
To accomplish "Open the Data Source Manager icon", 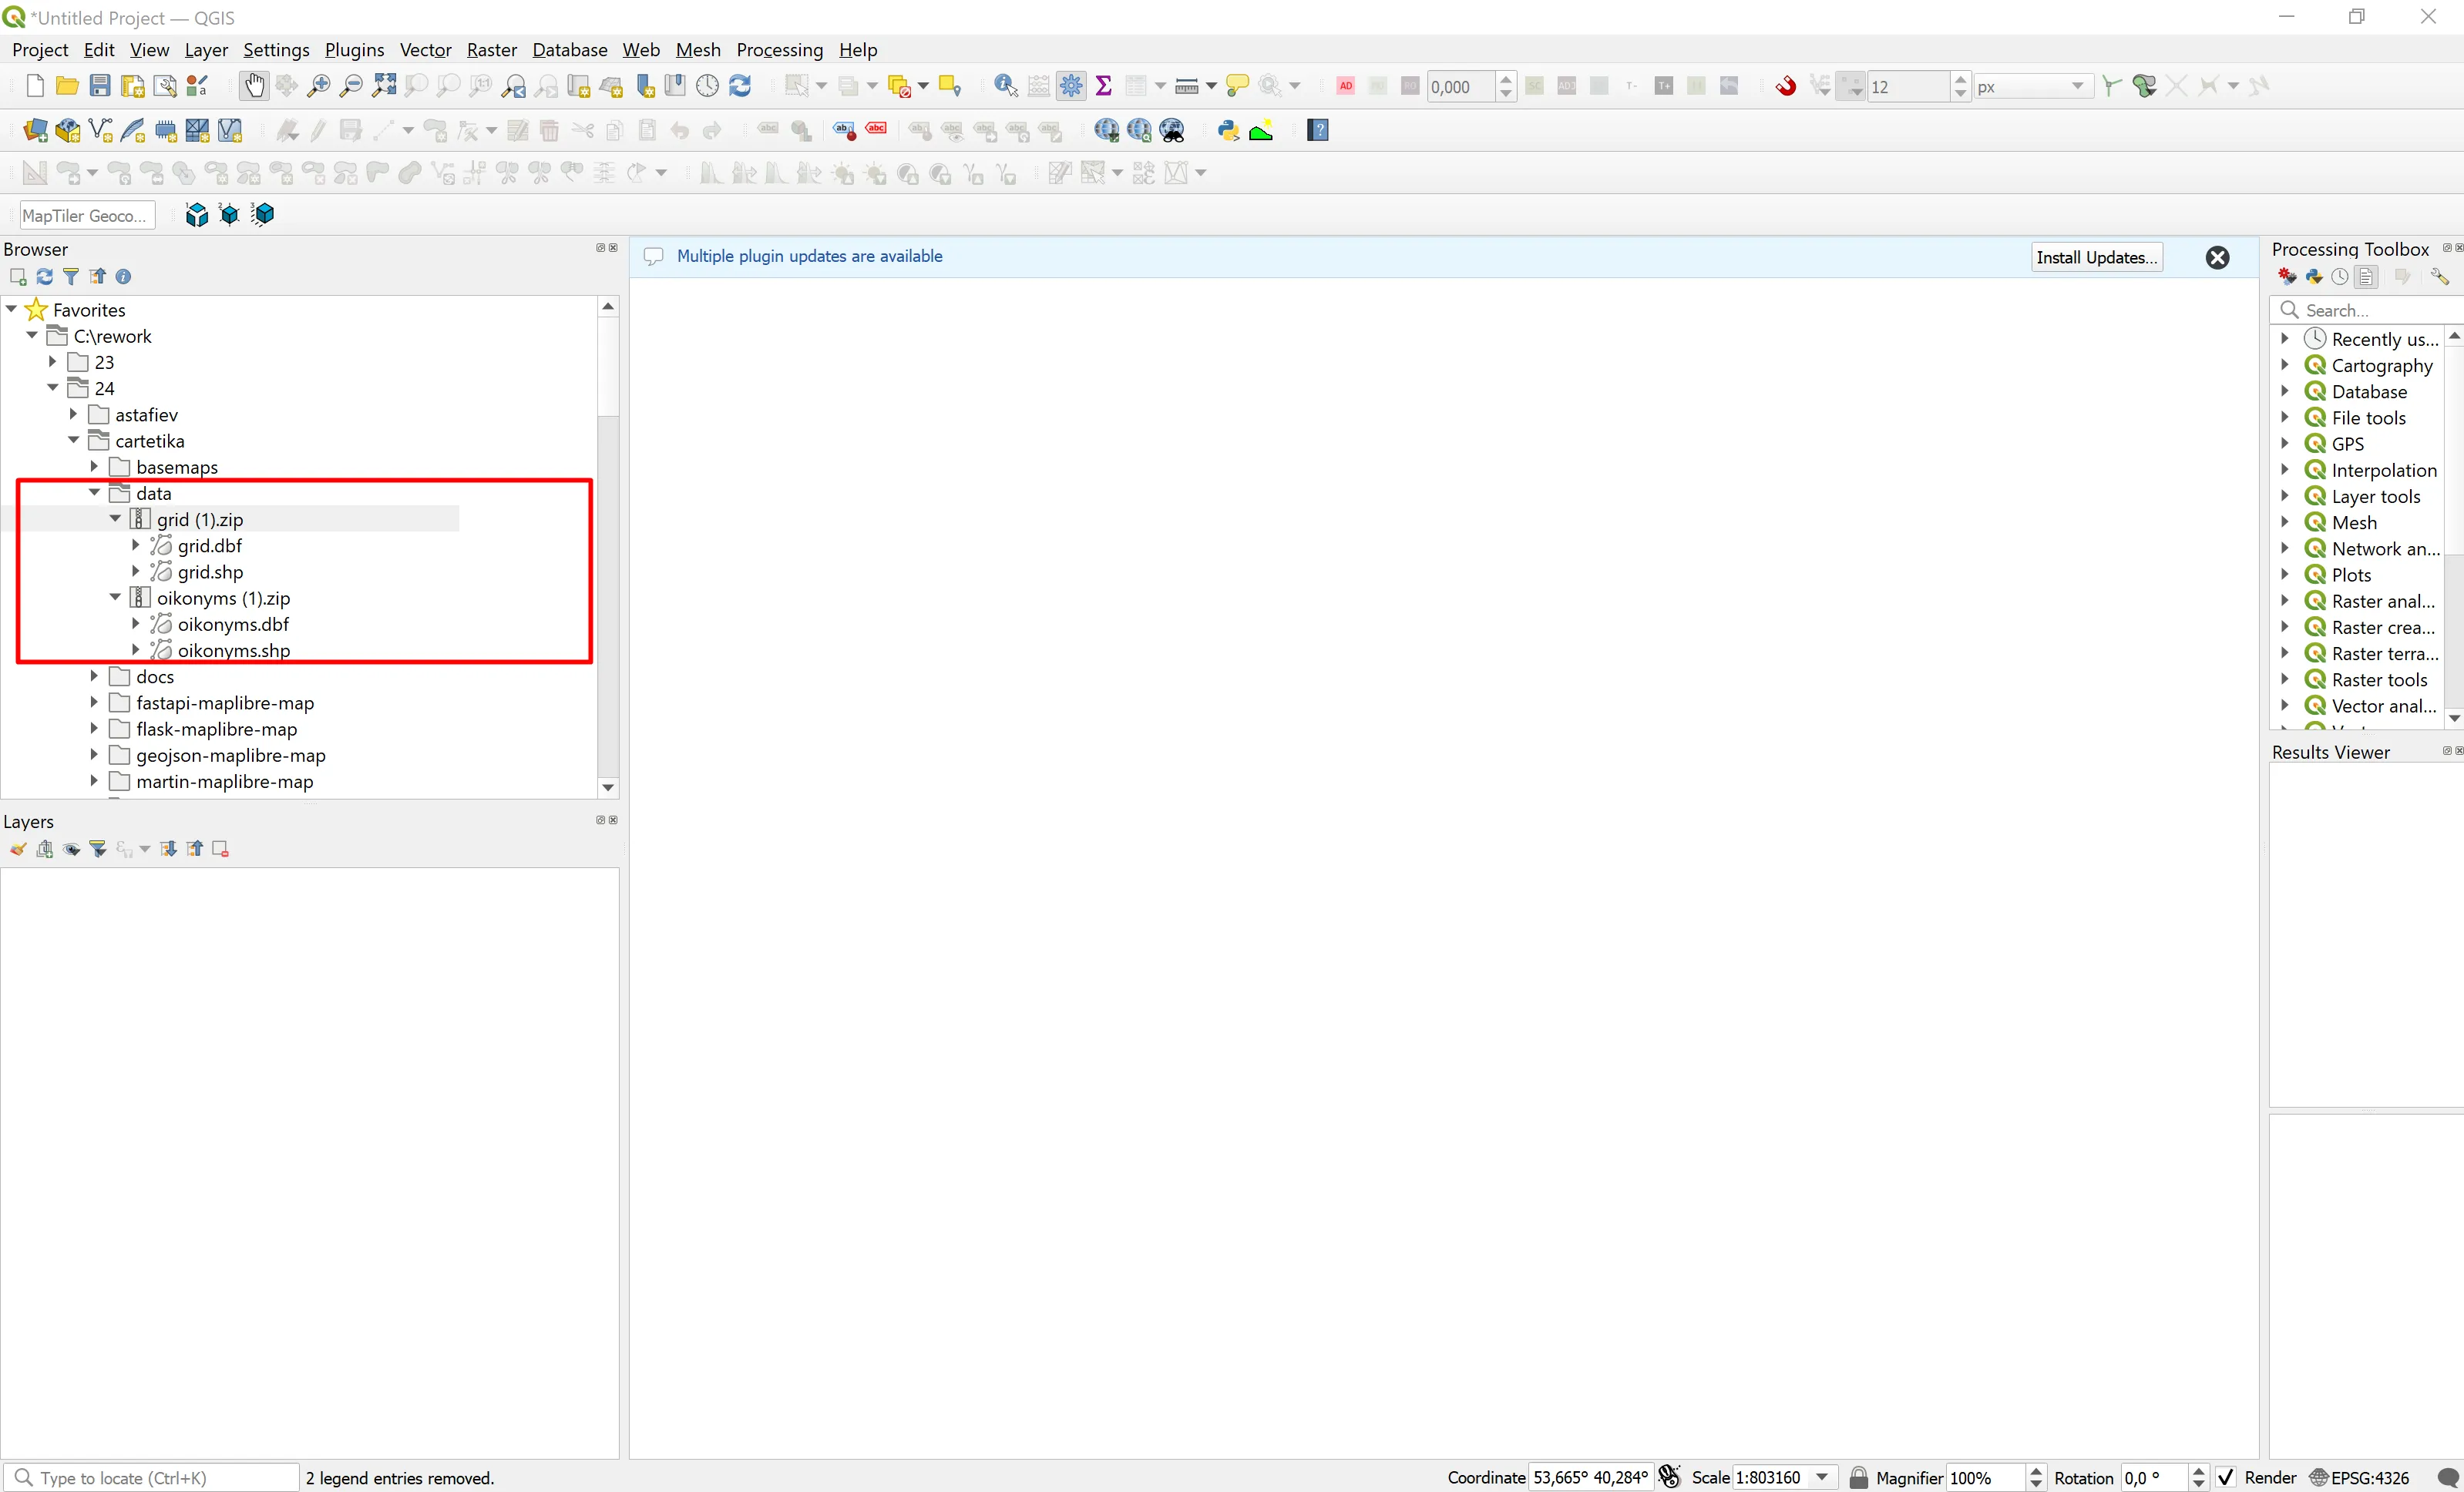I will pos(35,130).
